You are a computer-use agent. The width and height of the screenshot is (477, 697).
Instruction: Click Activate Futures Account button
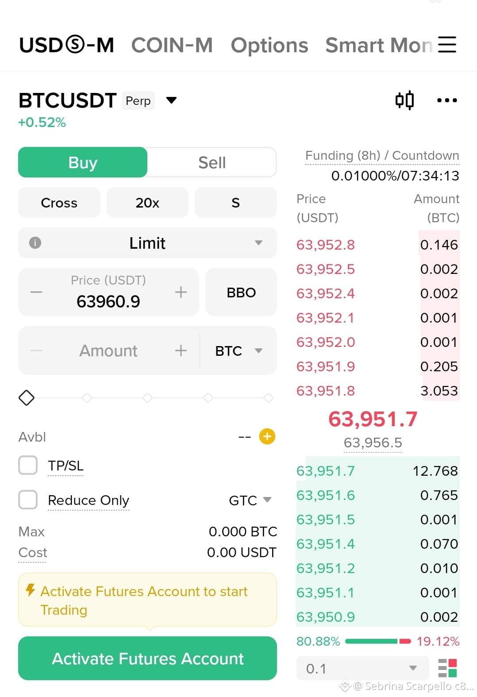click(147, 658)
